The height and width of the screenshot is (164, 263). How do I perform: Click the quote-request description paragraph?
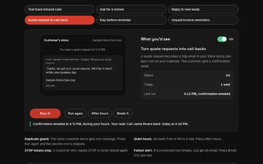(186, 61)
